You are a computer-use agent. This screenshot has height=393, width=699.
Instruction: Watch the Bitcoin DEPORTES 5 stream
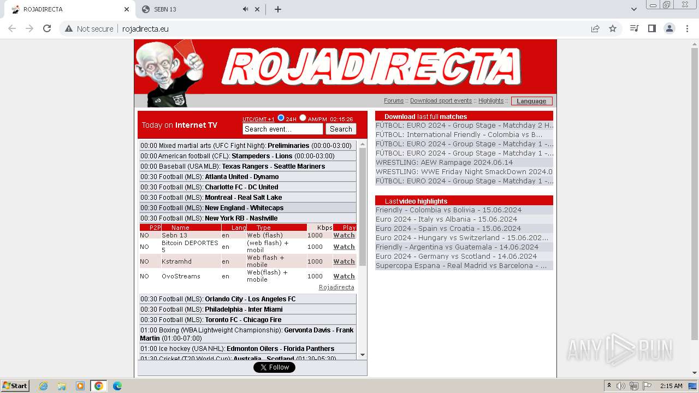[344, 247]
